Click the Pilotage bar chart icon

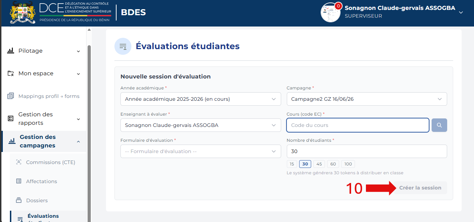11,51
